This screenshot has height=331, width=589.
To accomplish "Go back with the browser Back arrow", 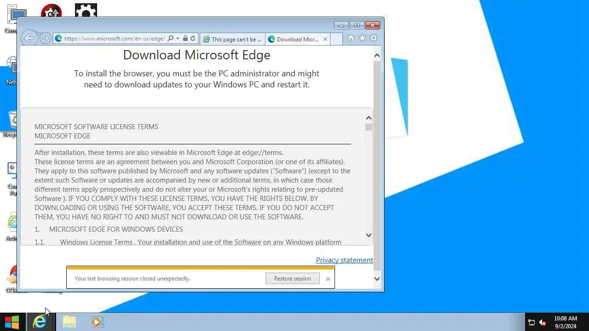I will coord(29,39).
